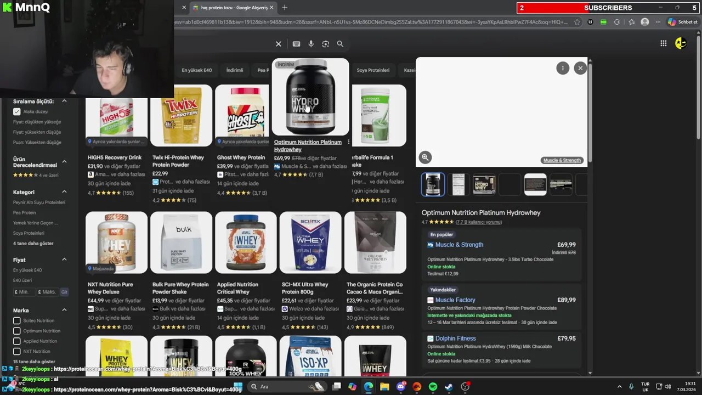Select the İndirimli filter chip

[x=235, y=70]
